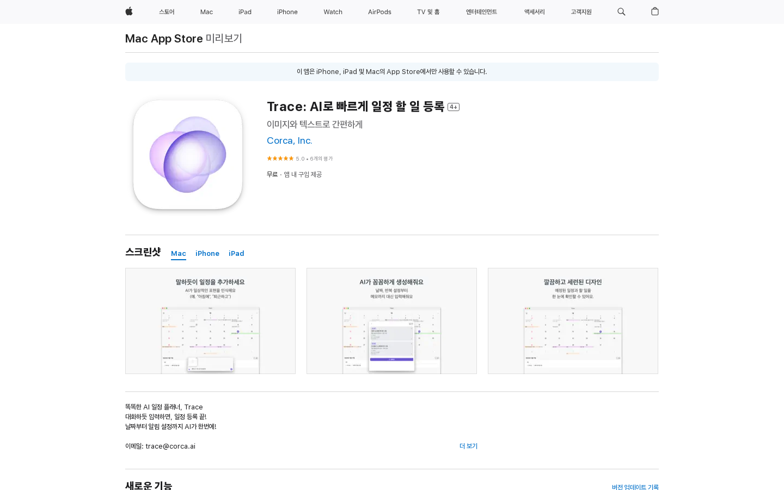Click the Apple logo icon
The image size is (784, 490).
[129, 11]
